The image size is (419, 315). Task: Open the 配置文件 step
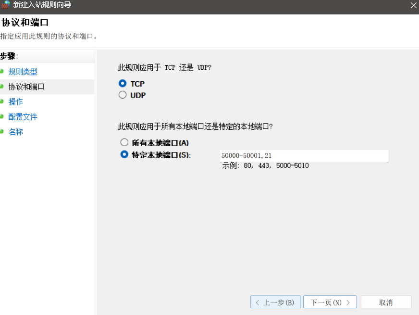(x=23, y=117)
